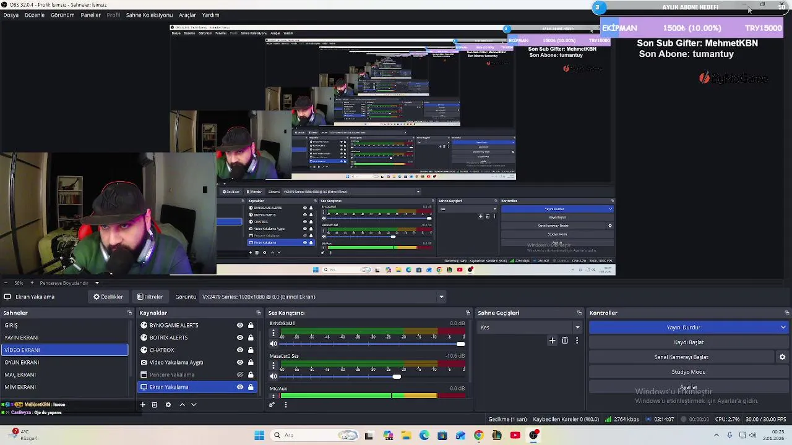This screenshot has width=792, height=445.
Task: Open preview scaling dropdown Pencereye Boyutlandır
Action: (69, 283)
